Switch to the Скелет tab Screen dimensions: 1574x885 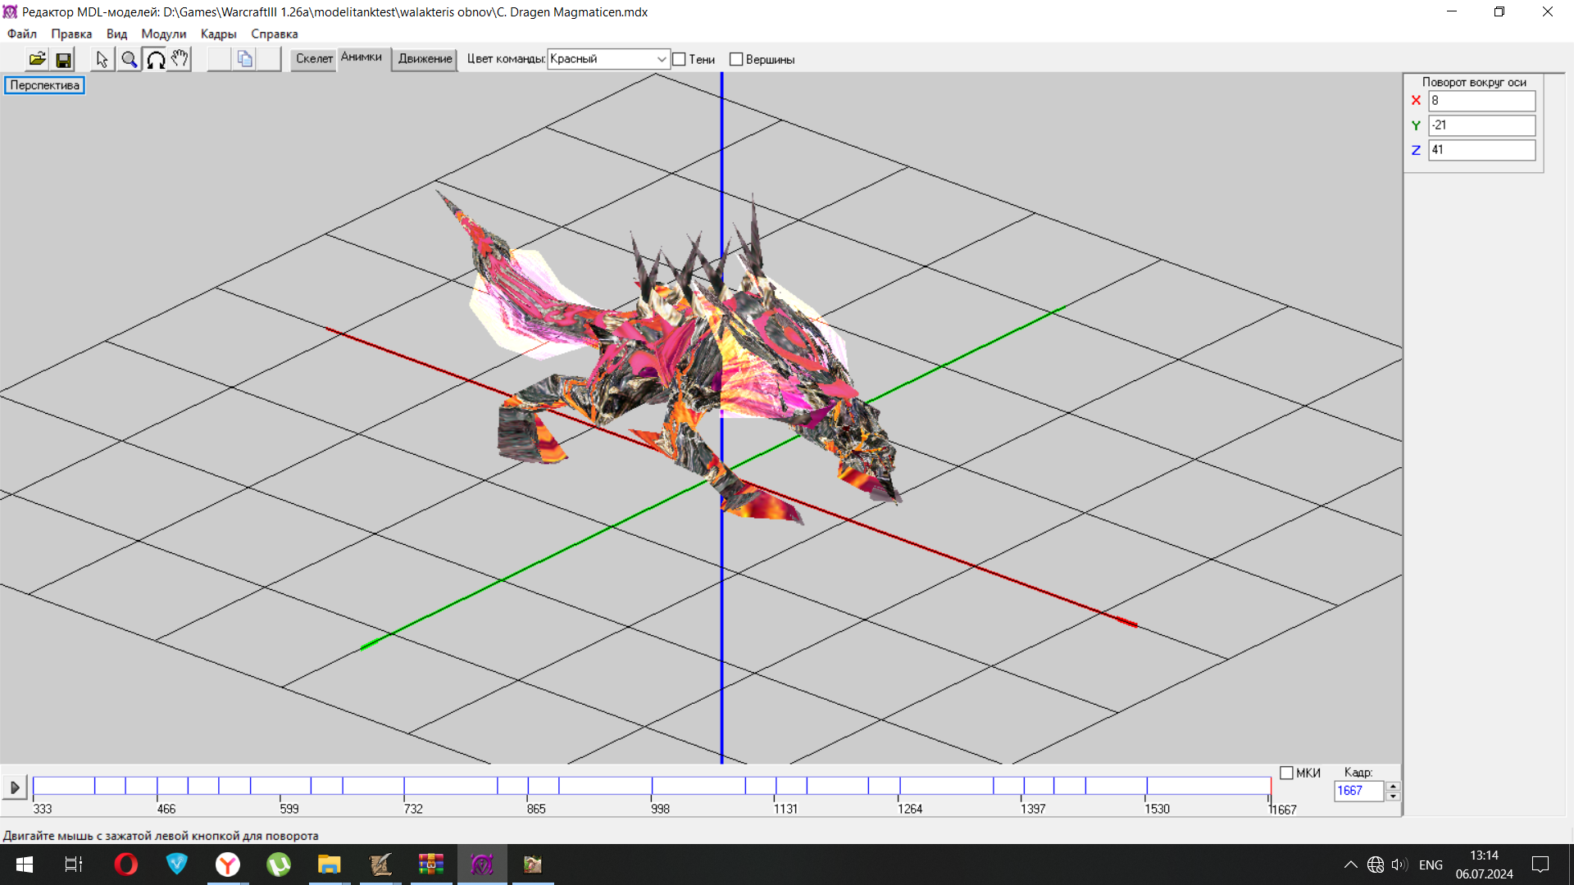coord(314,59)
